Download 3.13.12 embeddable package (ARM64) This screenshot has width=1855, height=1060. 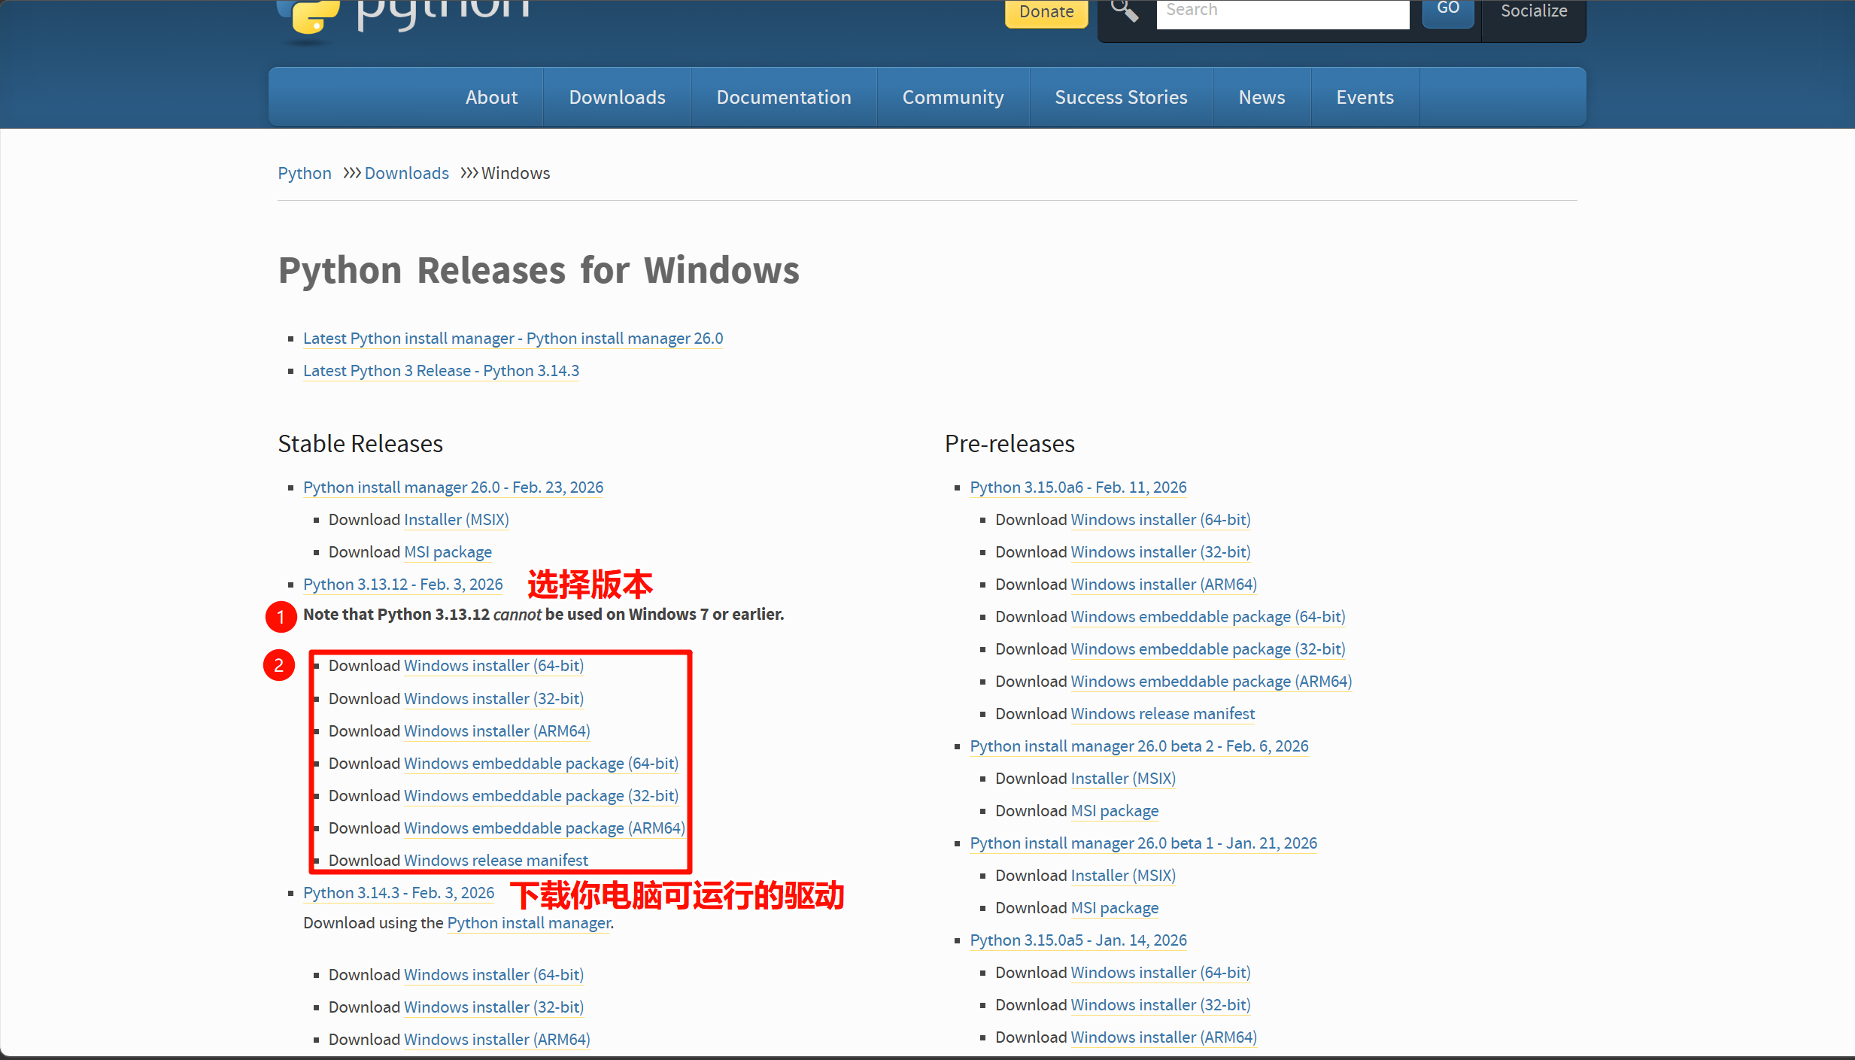(544, 828)
